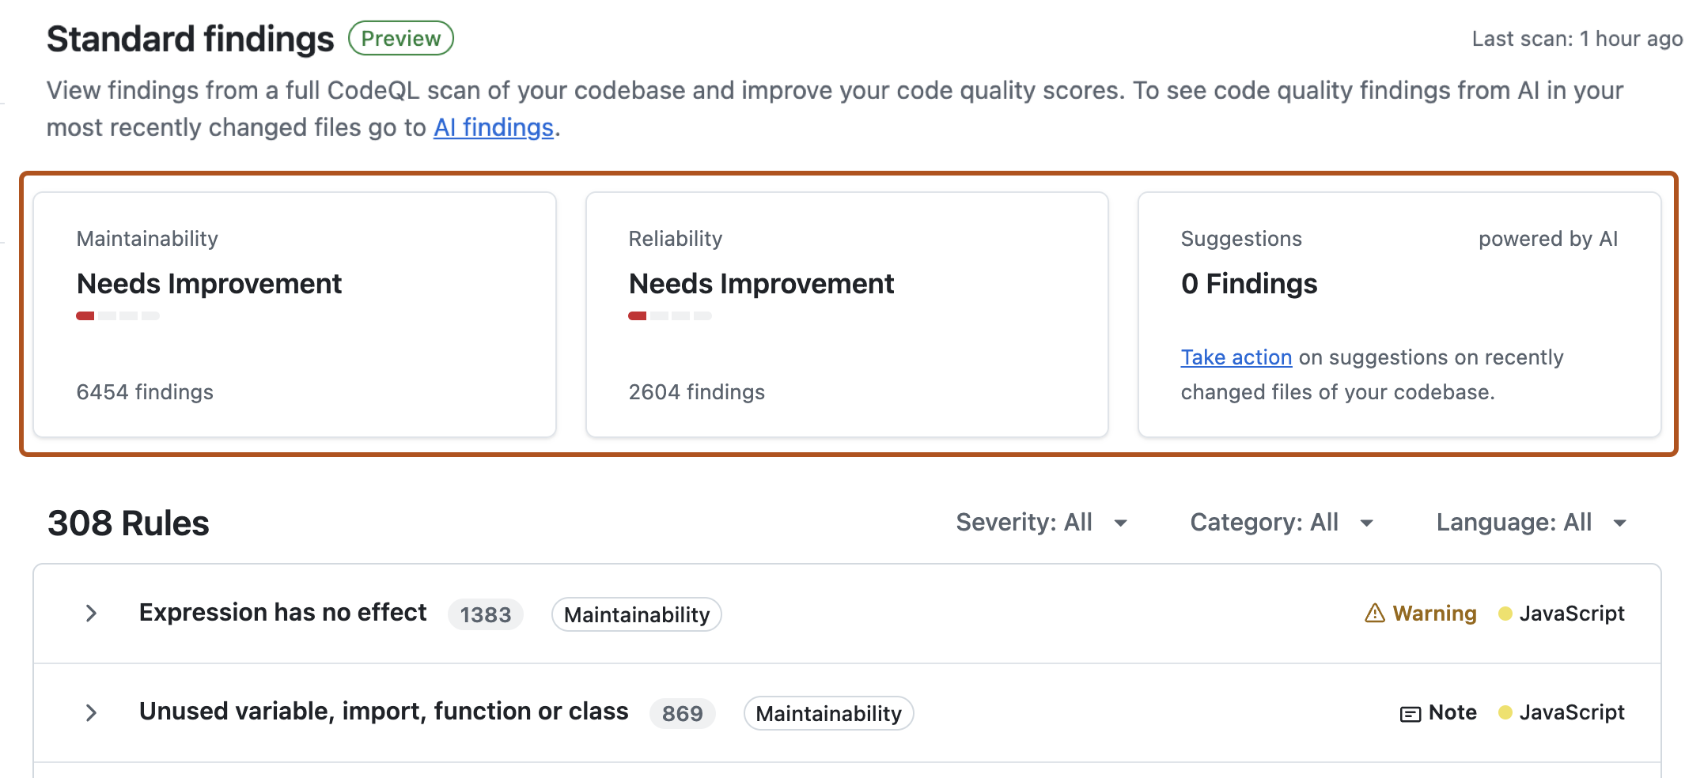Click the Maintainability pill on Expression rule
The height and width of the screenshot is (778, 1704).
click(x=636, y=614)
